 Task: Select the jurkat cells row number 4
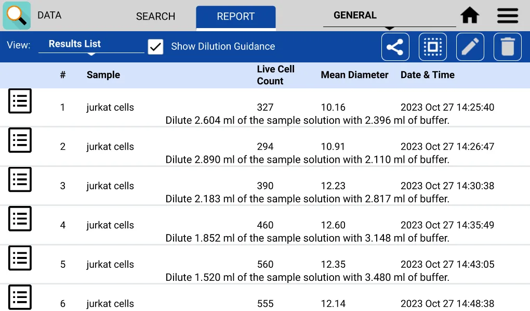click(x=110, y=225)
